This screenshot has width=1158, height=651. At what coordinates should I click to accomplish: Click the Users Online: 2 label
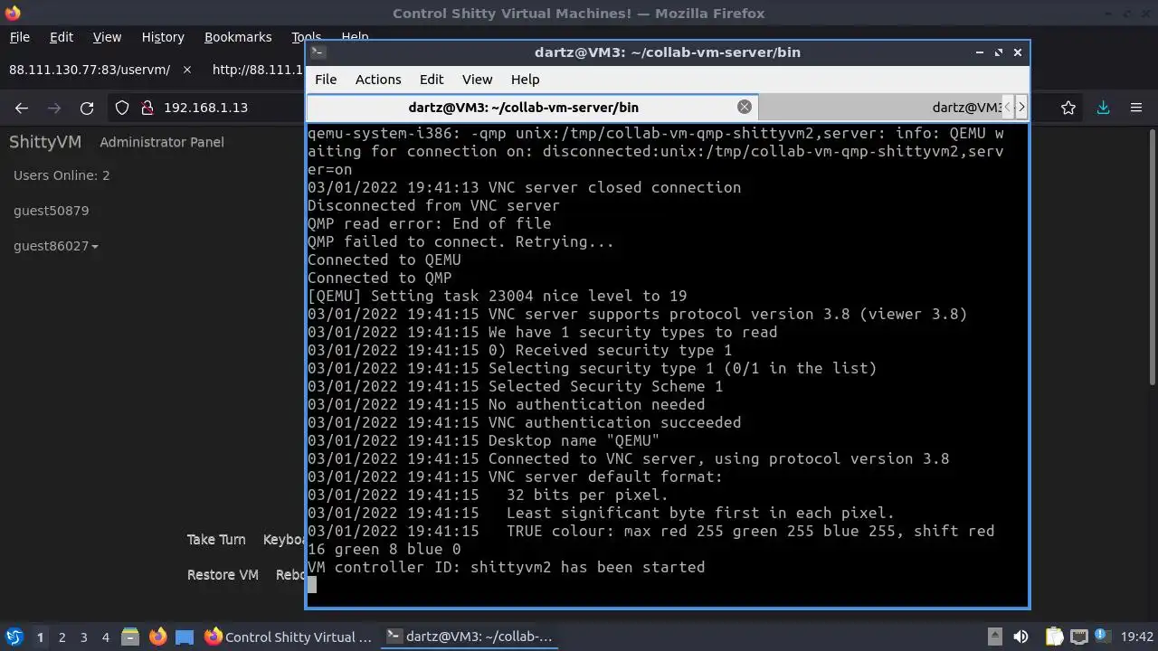tap(62, 175)
